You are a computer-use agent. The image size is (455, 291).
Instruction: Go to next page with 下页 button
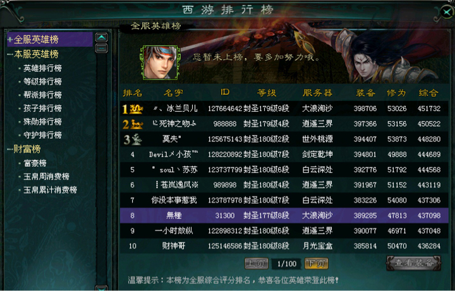317,263
